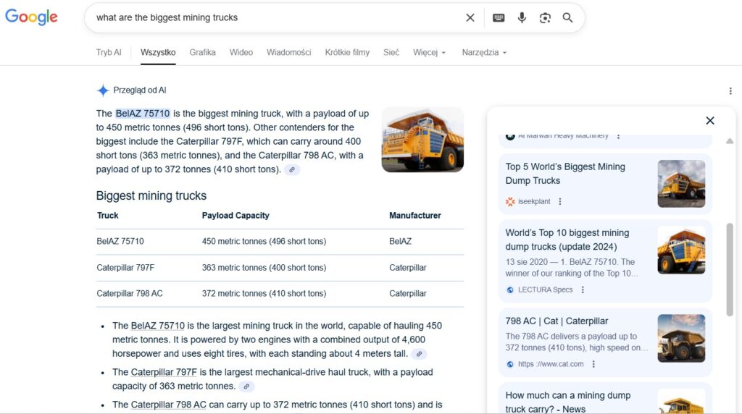
Task: Clear the search box text
Action: coord(470,17)
